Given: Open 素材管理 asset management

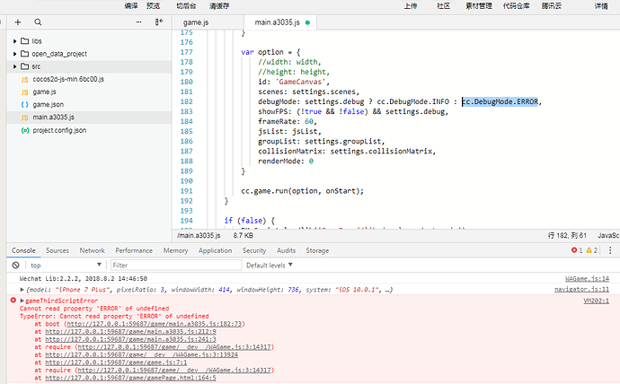Looking at the screenshot, I should click(x=479, y=6).
